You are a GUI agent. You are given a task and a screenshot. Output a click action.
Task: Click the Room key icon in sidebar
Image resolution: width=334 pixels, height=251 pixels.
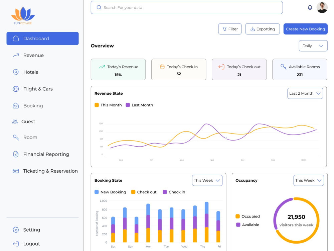[x=16, y=137]
